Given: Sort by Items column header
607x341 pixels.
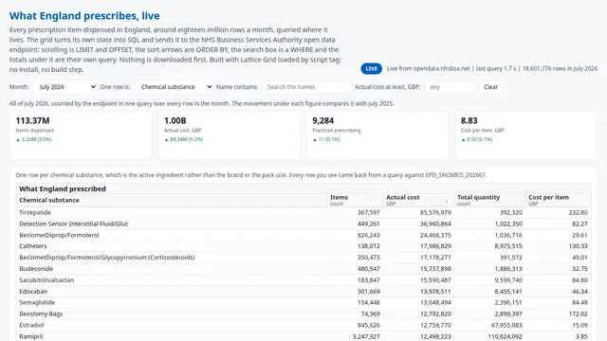Looking at the screenshot, I should 355,200.
